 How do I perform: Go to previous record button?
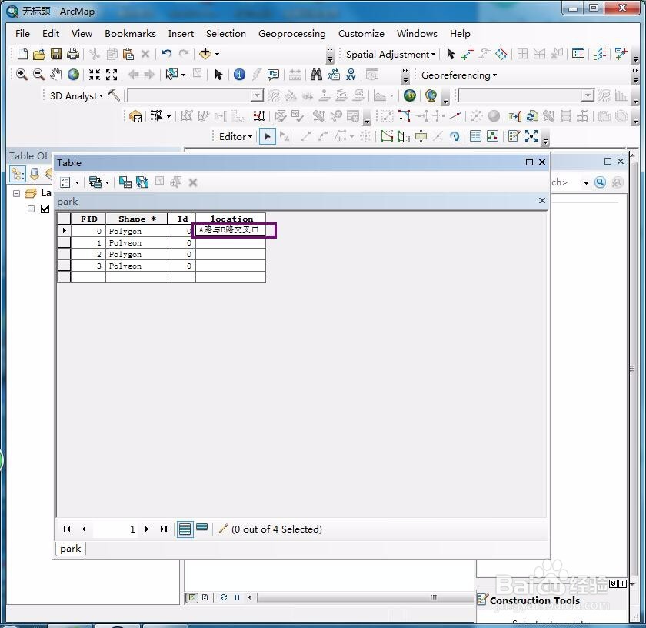pos(84,529)
